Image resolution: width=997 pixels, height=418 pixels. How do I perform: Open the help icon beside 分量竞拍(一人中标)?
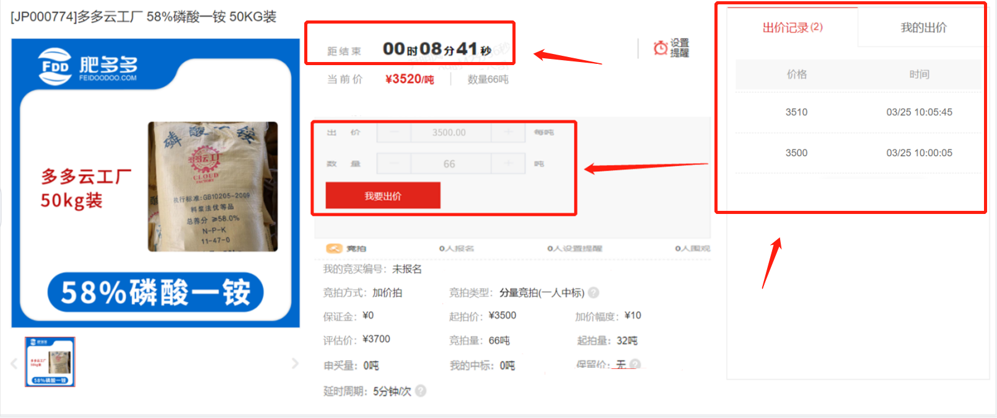point(594,293)
